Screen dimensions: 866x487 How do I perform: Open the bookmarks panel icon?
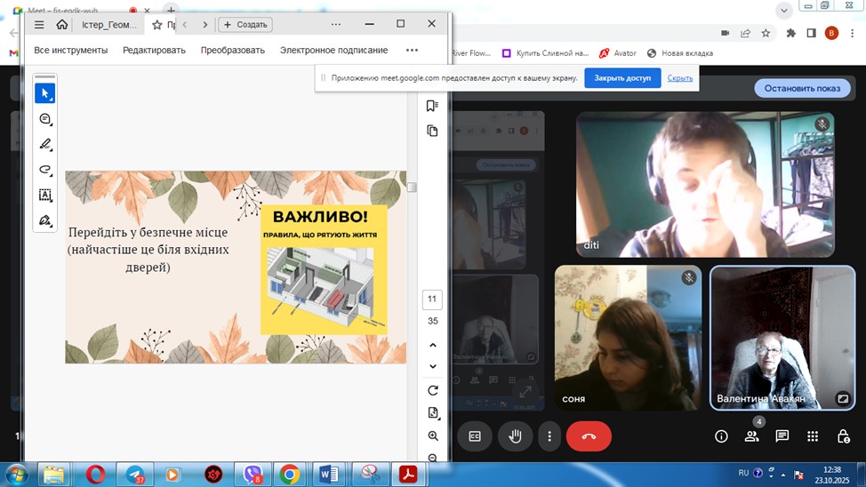pos(432,106)
